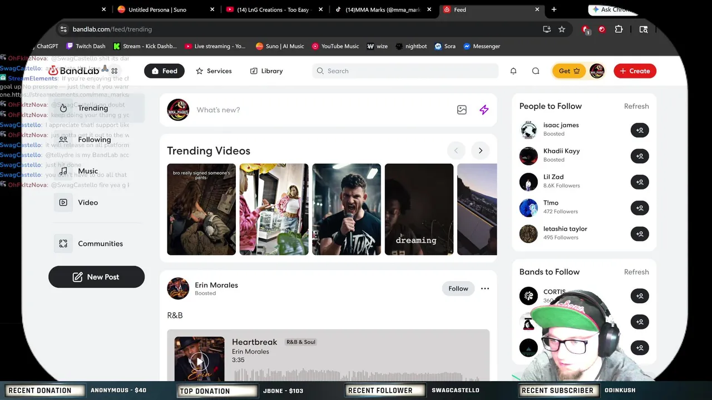This screenshot has height=400, width=712.
Task: Click the R&B & Soul genre tag
Action: pos(301,342)
